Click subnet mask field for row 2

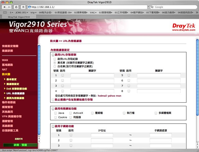[x=160, y=140]
